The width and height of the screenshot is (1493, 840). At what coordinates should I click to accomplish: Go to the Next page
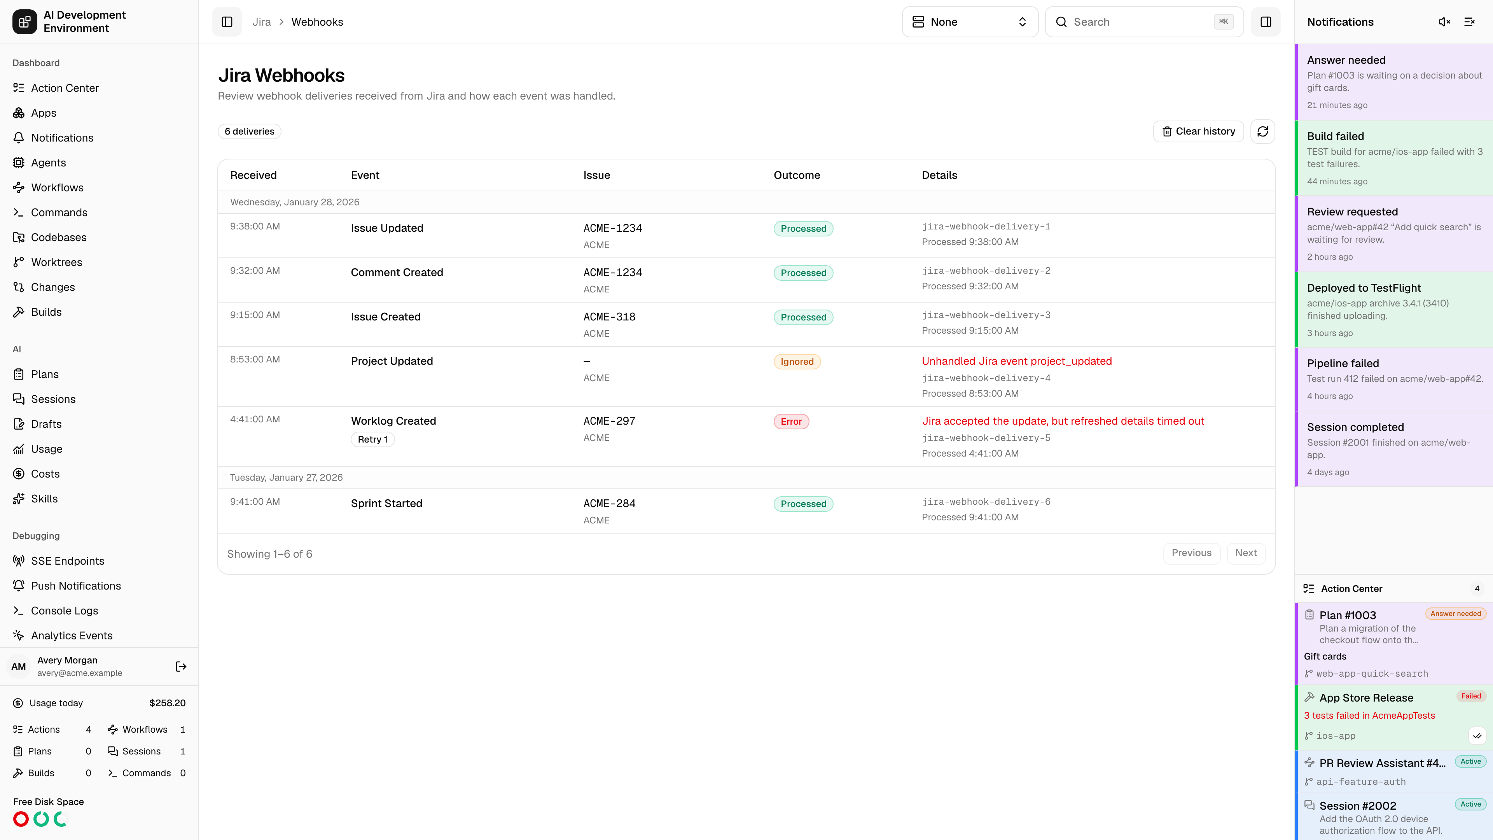pos(1245,553)
